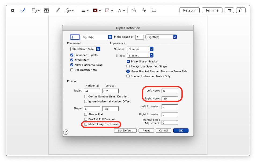This screenshot has height=163, width=256.
Task: Open the text style menu
Action: click(x=121, y=10)
